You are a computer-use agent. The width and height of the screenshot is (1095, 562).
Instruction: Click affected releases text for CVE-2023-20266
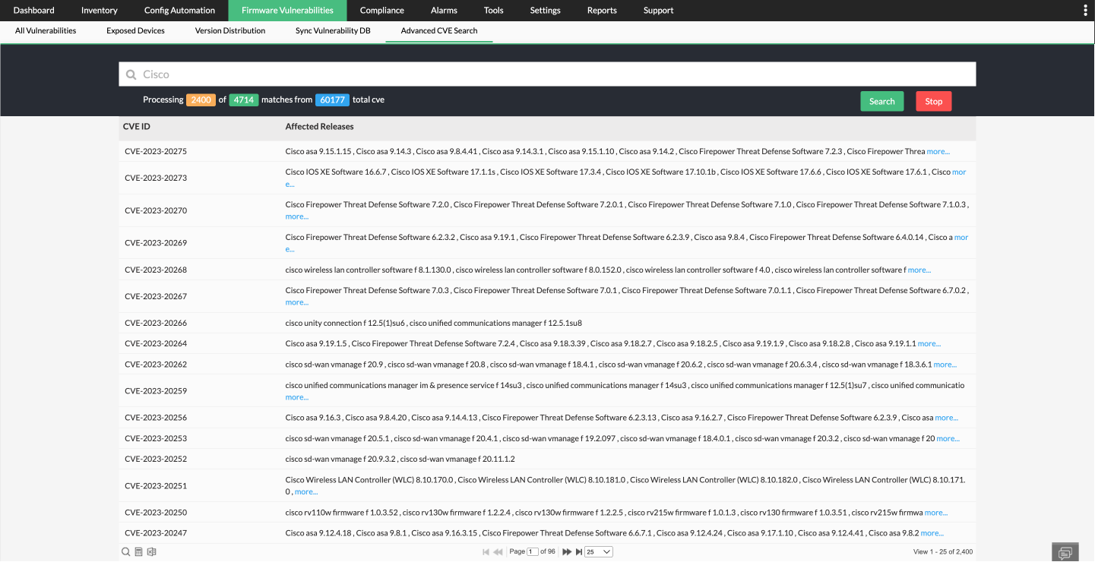[x=434, y=324]
